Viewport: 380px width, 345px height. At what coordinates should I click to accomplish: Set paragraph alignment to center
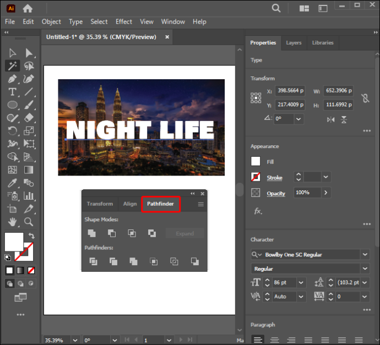pos(275,340)
